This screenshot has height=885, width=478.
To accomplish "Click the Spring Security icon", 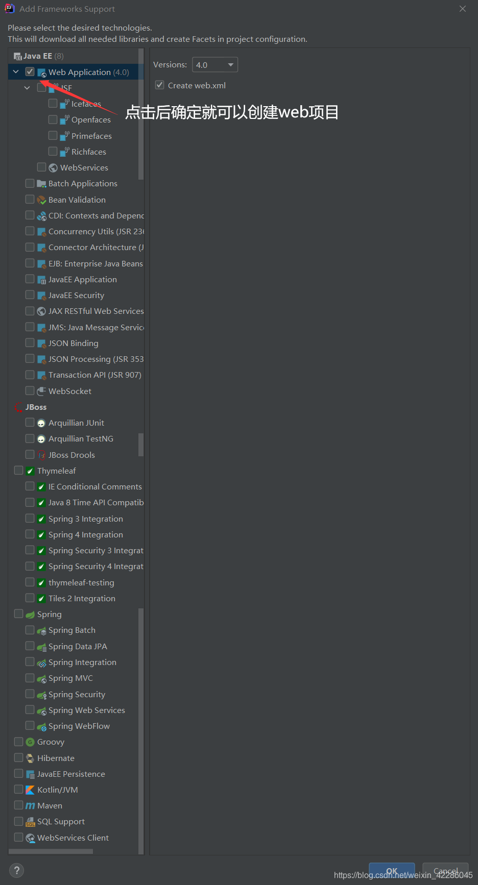I will [42, 695].
